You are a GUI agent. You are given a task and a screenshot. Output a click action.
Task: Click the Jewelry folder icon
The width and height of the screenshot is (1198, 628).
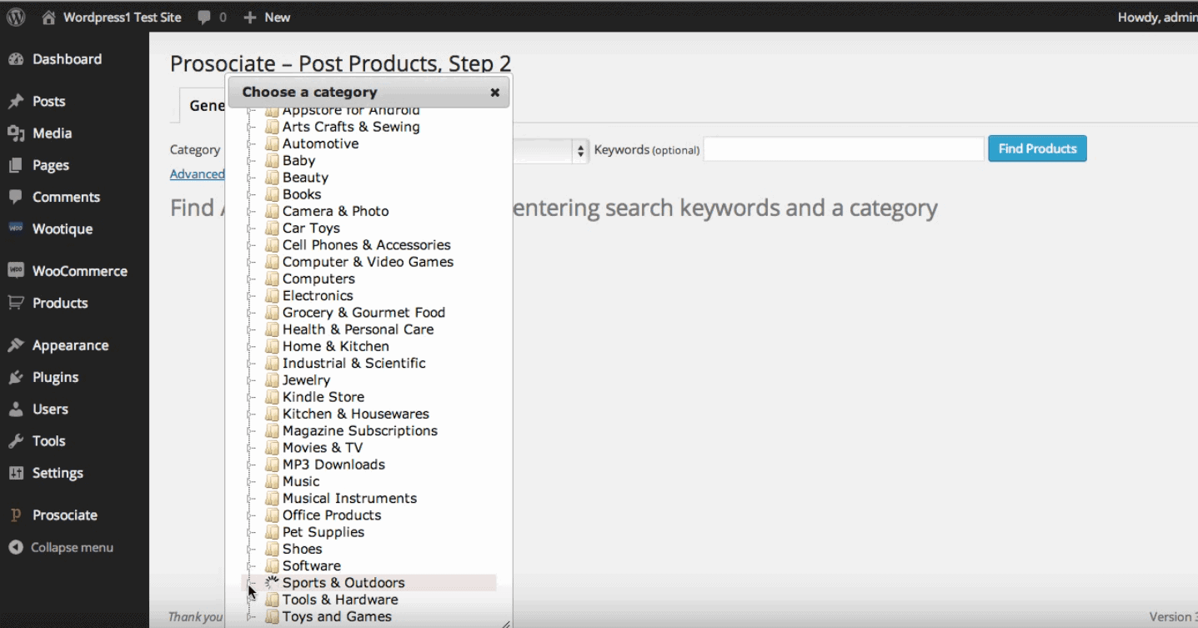pos(272,380)
